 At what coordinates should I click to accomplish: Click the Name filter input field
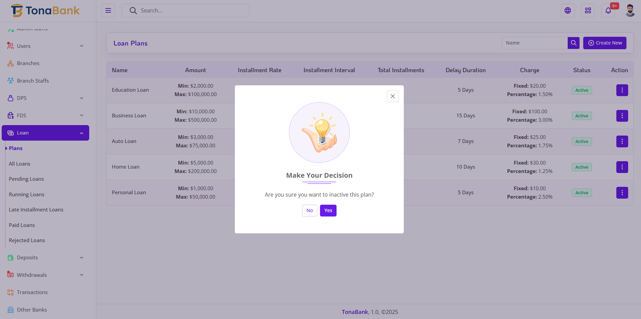pos(535,43)
